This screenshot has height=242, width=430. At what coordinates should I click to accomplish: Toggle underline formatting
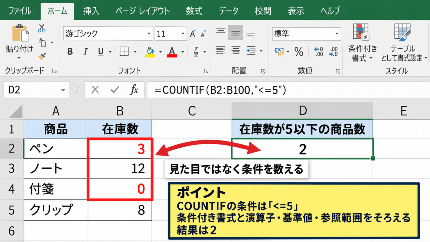(100, 52)
